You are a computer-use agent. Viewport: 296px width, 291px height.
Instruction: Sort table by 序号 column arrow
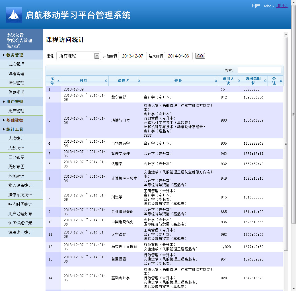pyautogui.click(x=59, y=81)
